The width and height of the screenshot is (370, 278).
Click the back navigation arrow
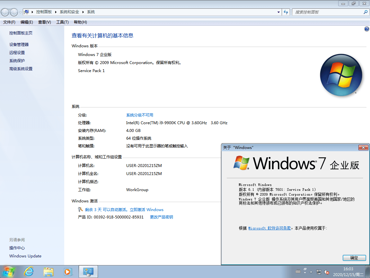point(5,12)
